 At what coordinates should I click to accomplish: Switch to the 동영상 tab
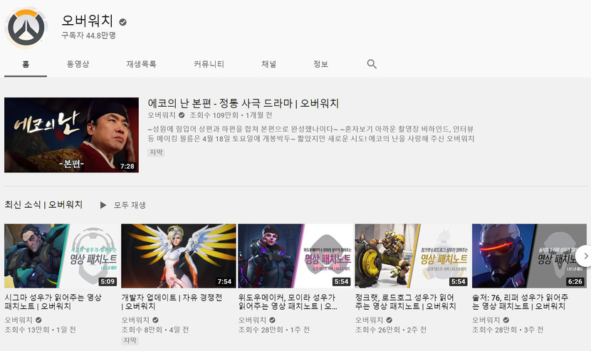click(x=78, y=64)
